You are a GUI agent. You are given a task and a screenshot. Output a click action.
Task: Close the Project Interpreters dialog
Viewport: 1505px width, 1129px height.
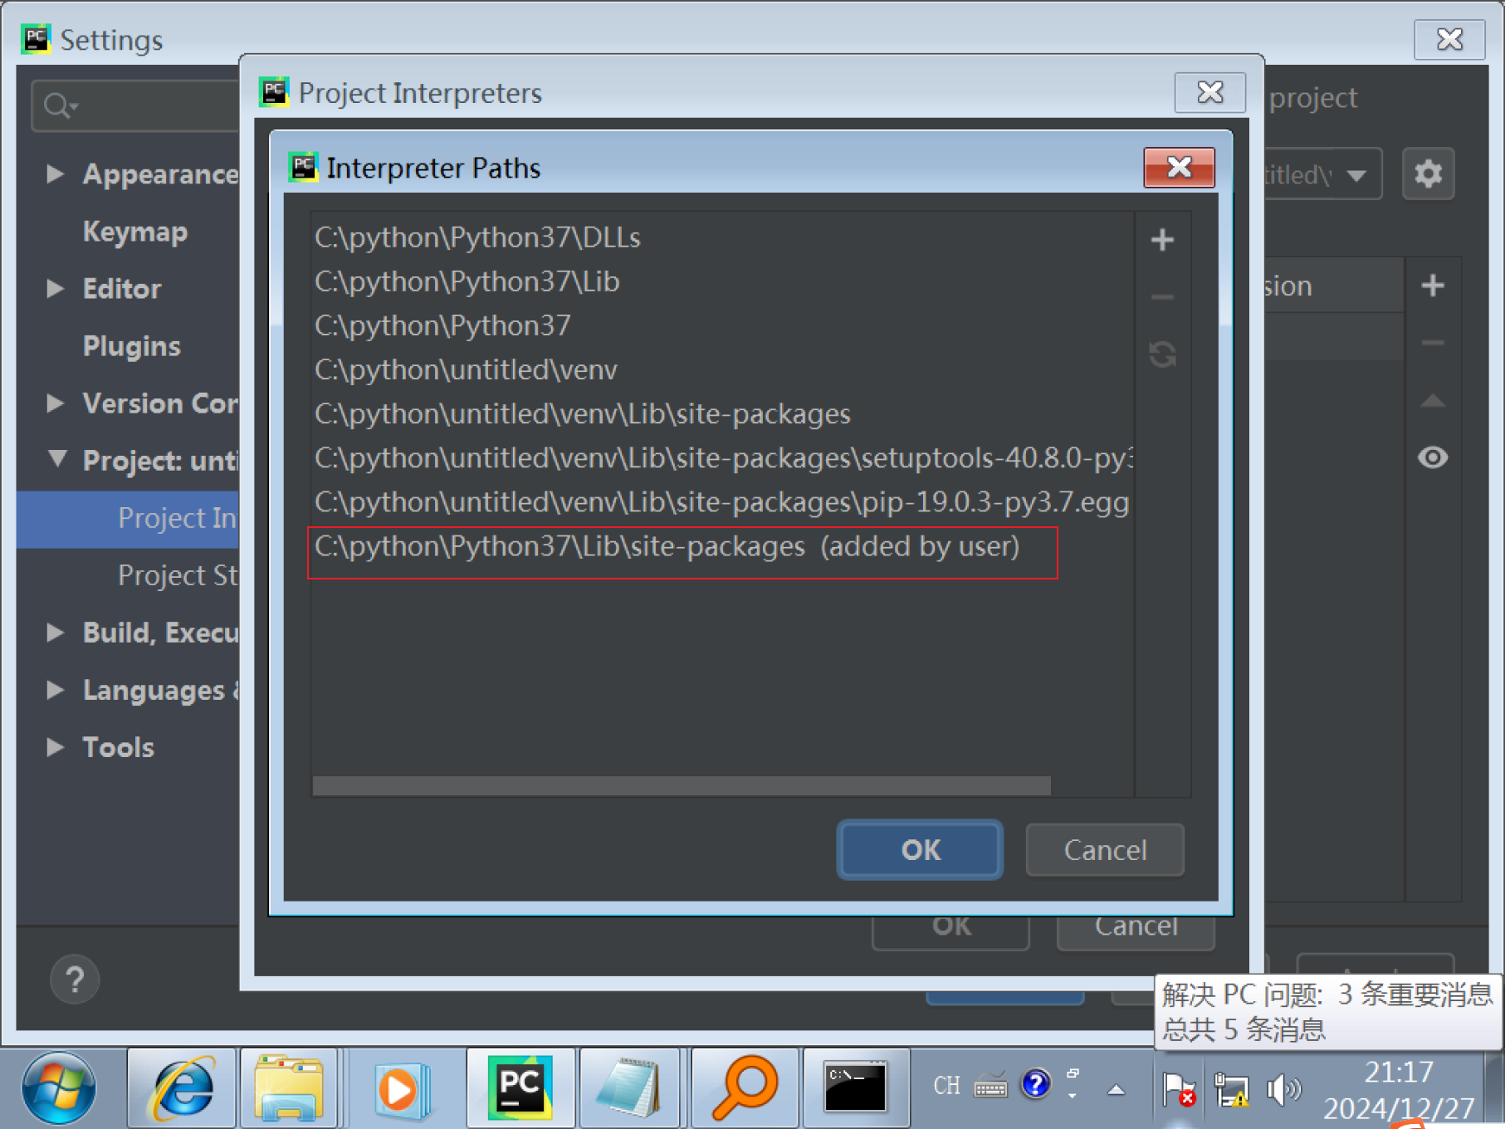tap(1209, 92)
